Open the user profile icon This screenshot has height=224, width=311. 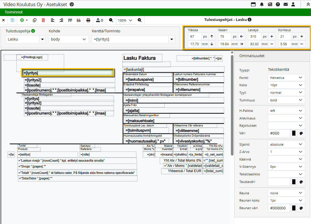[x=293, y=4]
